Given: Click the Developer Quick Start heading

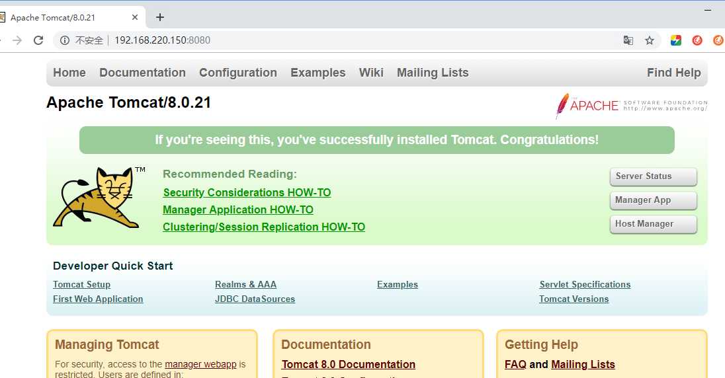Looking at the screenshot, I should (x=113, y=266).
